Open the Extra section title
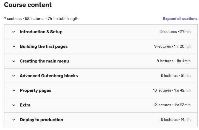199x130 pixels. [25, 105]
